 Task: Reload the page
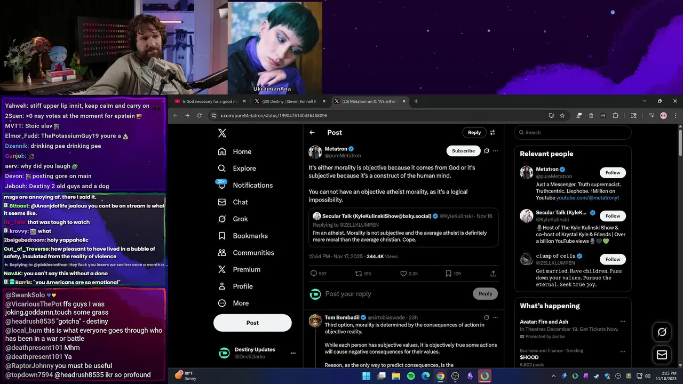(x=200, y=115)
